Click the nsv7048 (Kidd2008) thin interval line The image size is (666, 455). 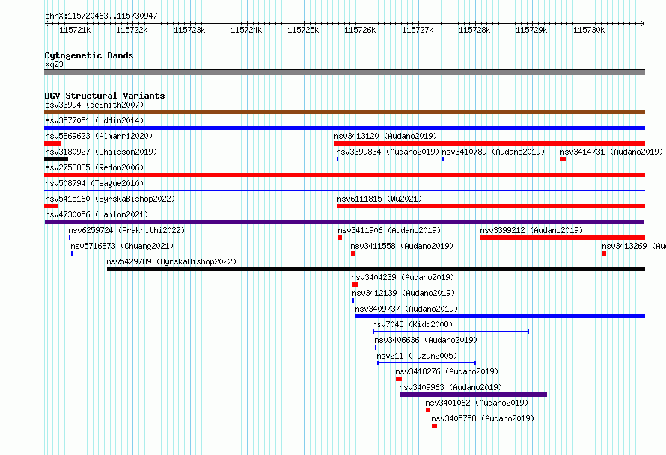pos(450,332)
